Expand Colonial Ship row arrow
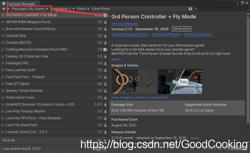This screenshot has width=250, height=153. pyautogui.click(x=3, y=36)
